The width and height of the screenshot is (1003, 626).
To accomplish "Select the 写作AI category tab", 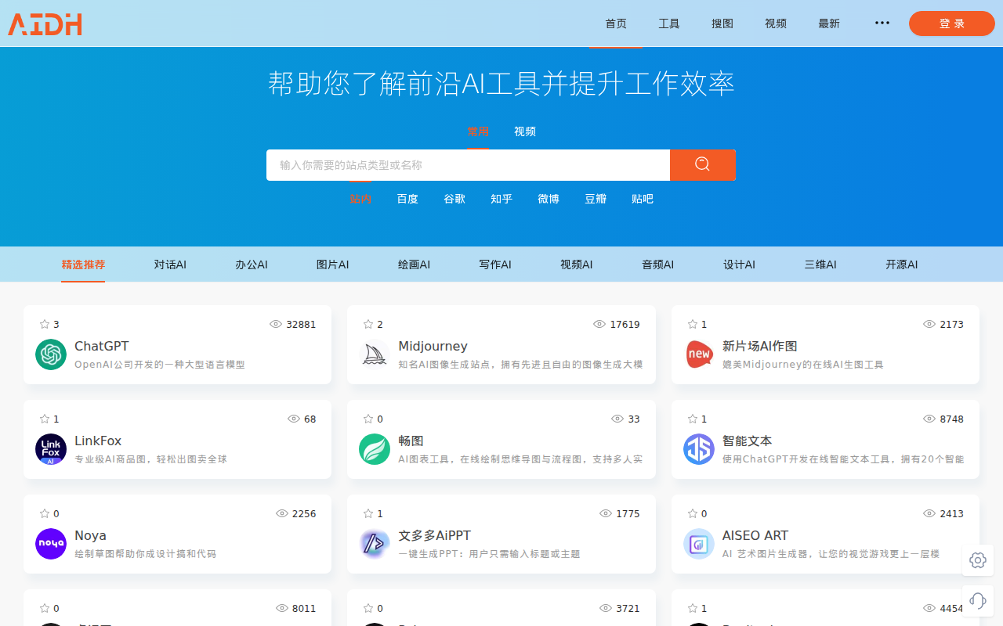I will (495, 264).
